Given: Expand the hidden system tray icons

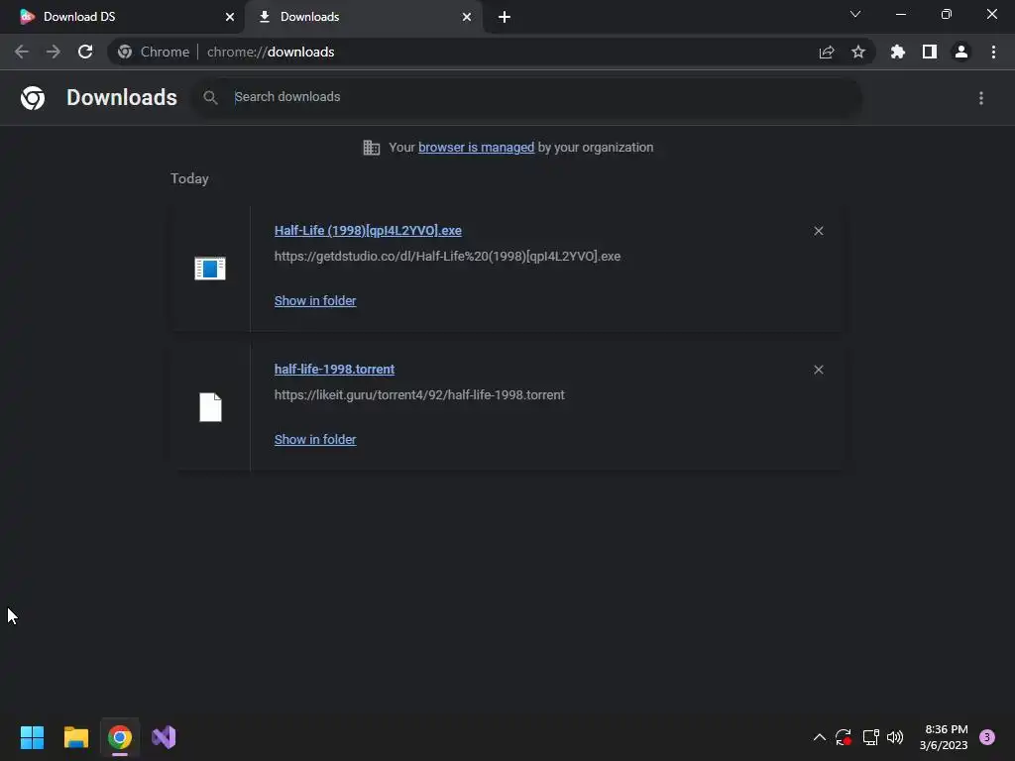Looking at the screenshot, I should [x=819, y=737].
